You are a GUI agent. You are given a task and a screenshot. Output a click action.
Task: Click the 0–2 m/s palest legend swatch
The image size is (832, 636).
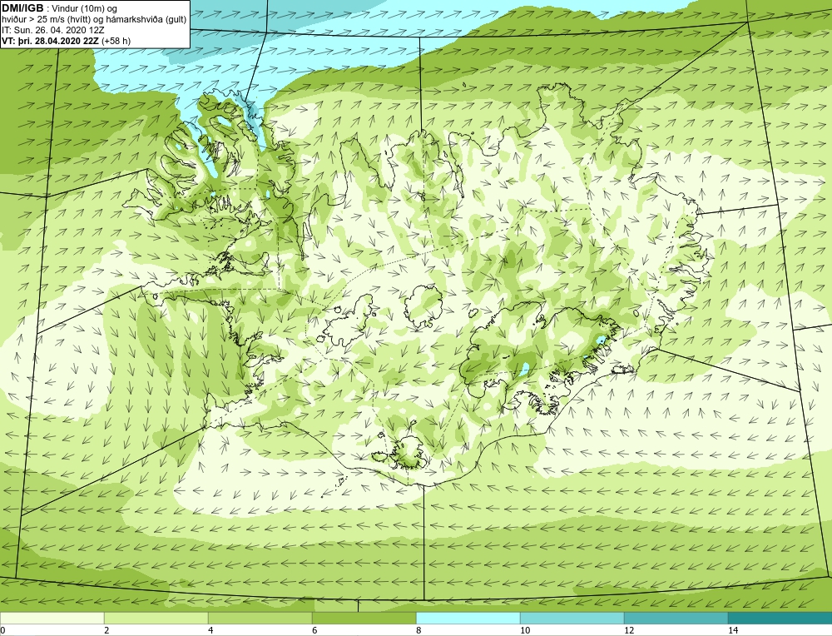click(52, 618)
